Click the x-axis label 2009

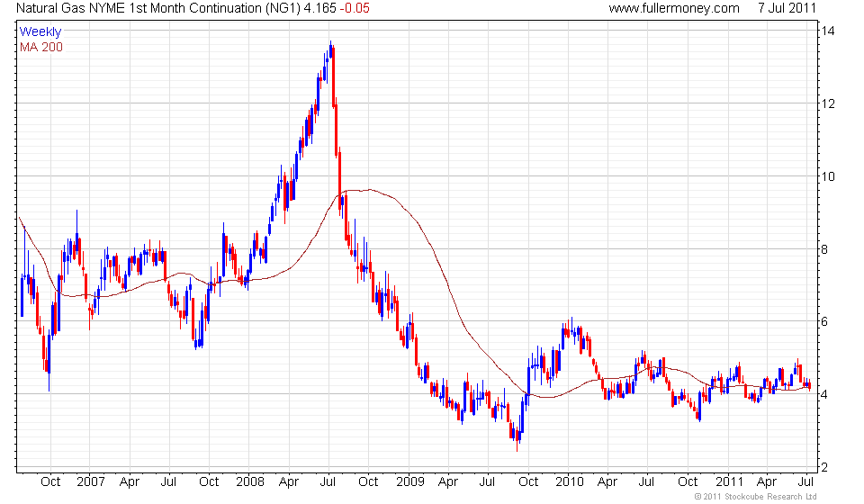pos(410,482)
